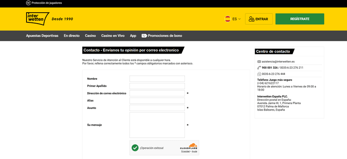This screenshot has height=159, width=347.
Task: Click the 18+ player protection icon
Action: tap(28, 3)
